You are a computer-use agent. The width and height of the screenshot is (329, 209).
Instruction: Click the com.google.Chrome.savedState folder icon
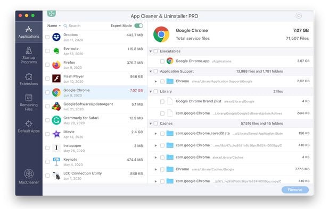point(170,133)
